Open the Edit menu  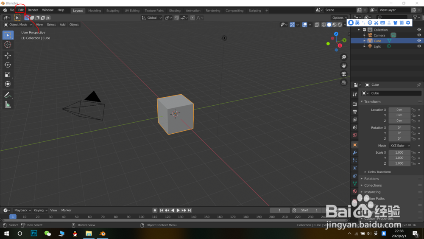21,10
